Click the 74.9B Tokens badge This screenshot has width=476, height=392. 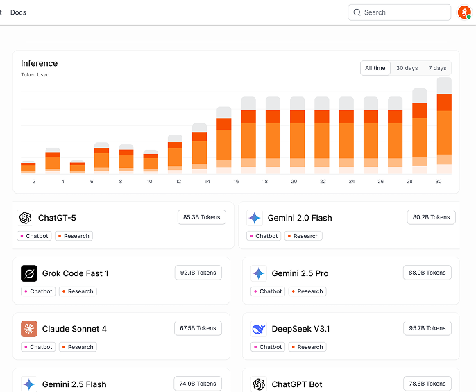[198, 384]
